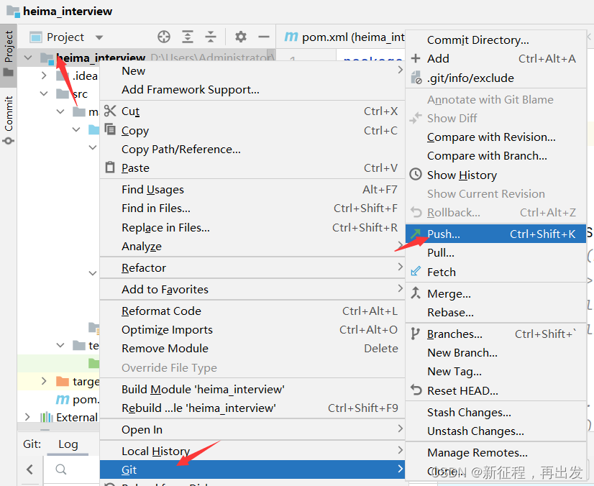Select Reformat Code
The height and width of the screenshot is (486, 594).
(252, 311)
